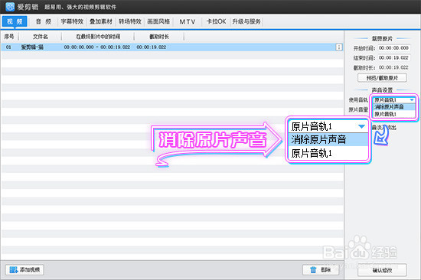Select the 卡拉OK tab
The width and height of the screenshot is (421, 280).
[216, 21]
